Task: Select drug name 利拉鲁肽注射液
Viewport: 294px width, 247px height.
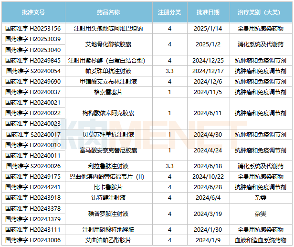Action: (x=108, y=166)
